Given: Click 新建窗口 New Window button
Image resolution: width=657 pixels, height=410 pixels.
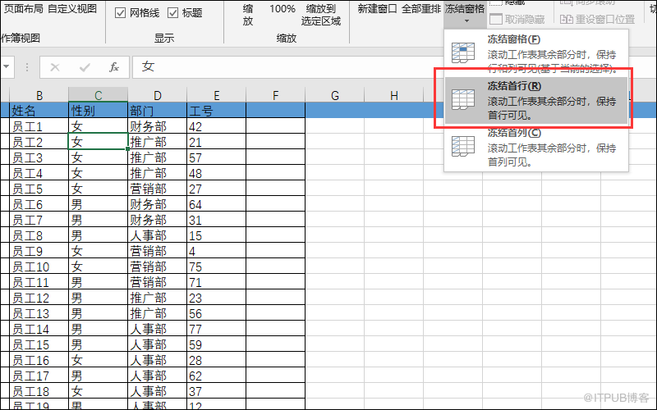Looking at the screenshot, I should point(377,9).
